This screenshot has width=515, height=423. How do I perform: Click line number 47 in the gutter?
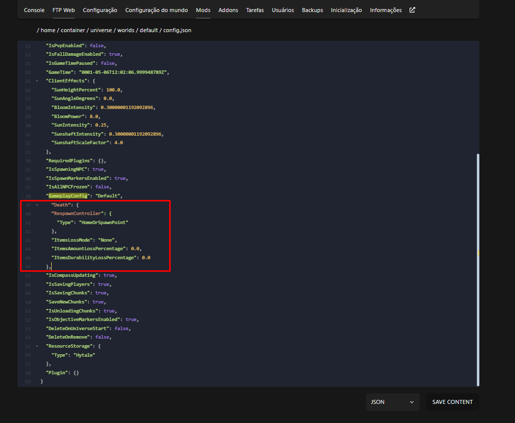[x=28, y=276]
